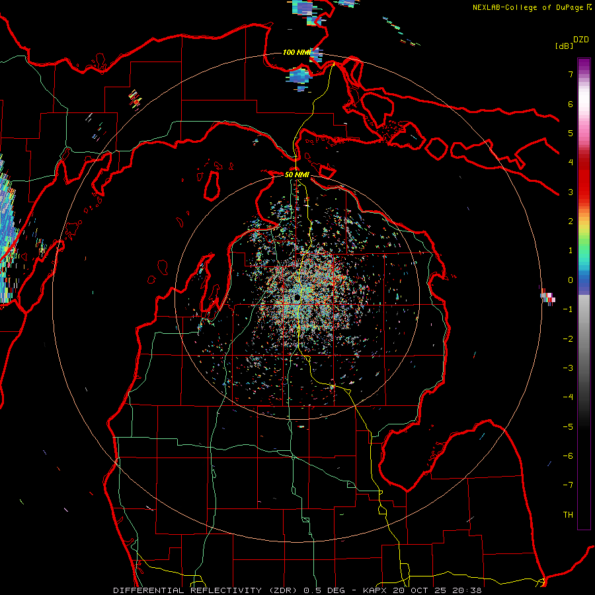Viewport: 595px width, 595px height.
Task: Click the scale value 6 label
Action: coord(571,104)
